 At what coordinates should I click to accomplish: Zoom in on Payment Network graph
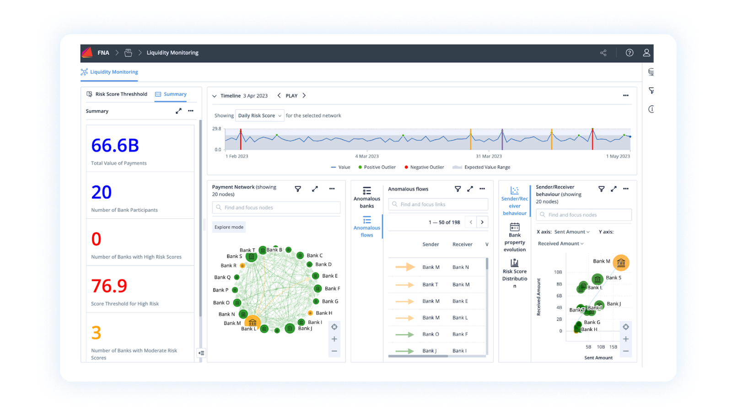(x=334, y=339)
